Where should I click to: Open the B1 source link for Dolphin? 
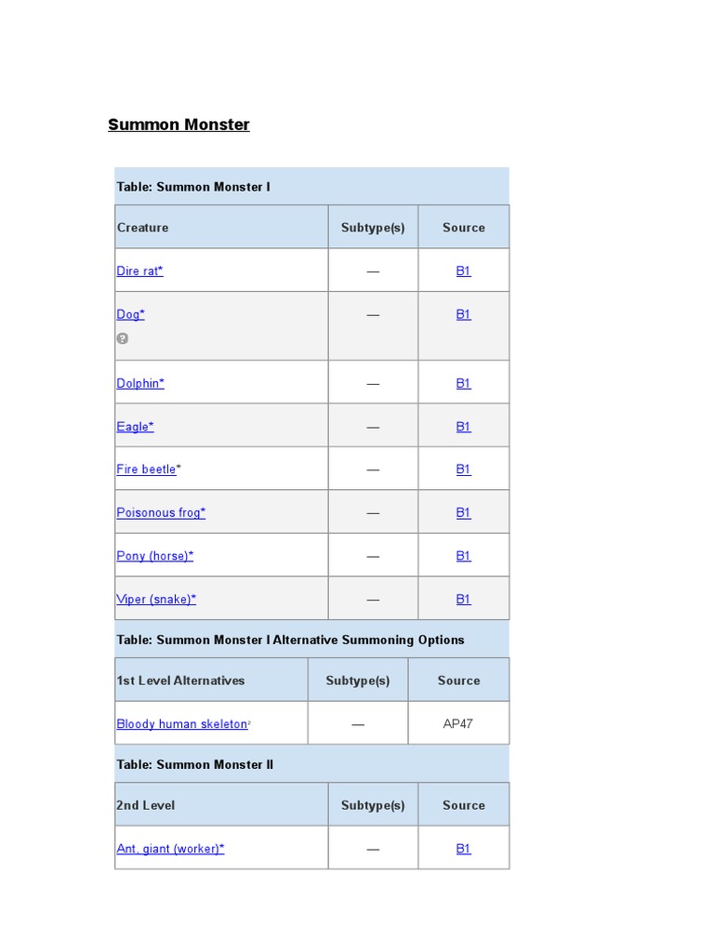(x=463, y=383)
